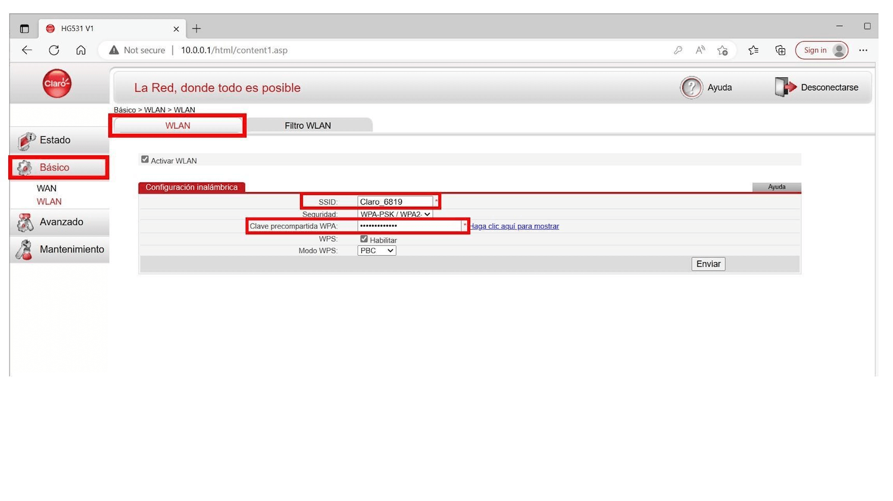Uncheck the Activar WLAN checkbox
The image size is (893, 501).
(145, 159)
